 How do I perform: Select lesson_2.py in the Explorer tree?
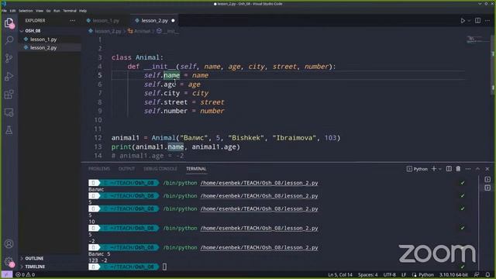pos(43,48)
